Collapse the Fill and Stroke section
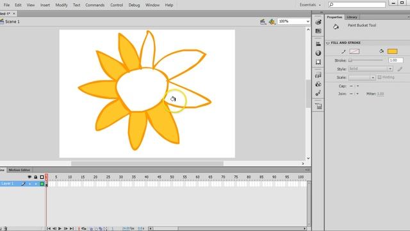The width and height of the screenshot is (410, 231). coord(327,43)
